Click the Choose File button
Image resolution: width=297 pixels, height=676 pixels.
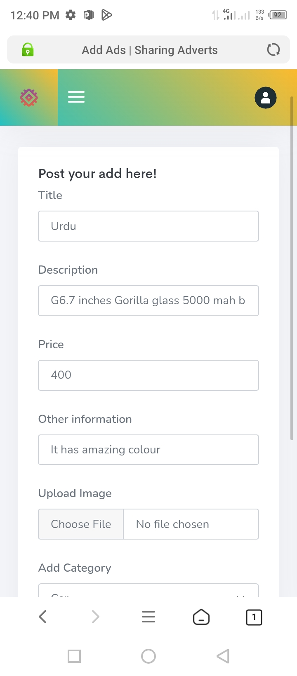coord(81,524)
